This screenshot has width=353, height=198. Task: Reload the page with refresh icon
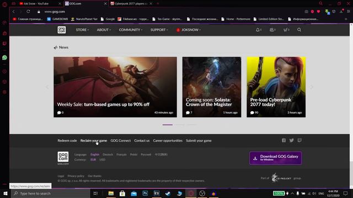coord(28,12)
